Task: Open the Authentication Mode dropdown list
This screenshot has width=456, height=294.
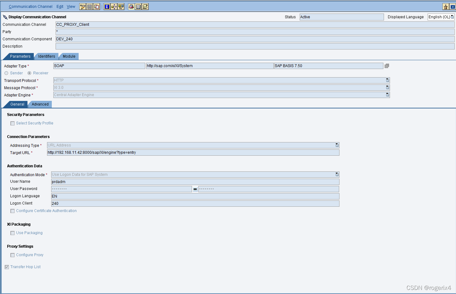Action: point(337,175)
